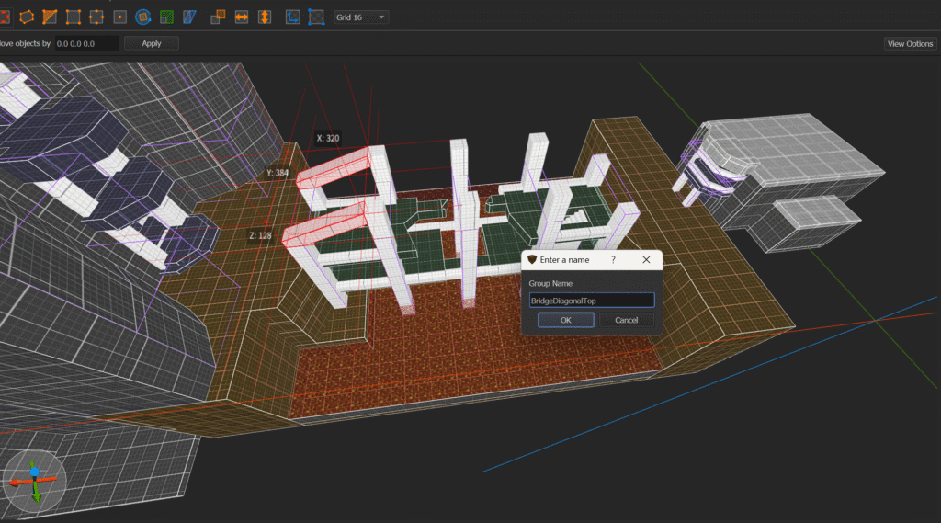Image resolution: width=941 pixels, height=523 pixels.
Task: Click the Group Name text field
Action: point(591,301)
